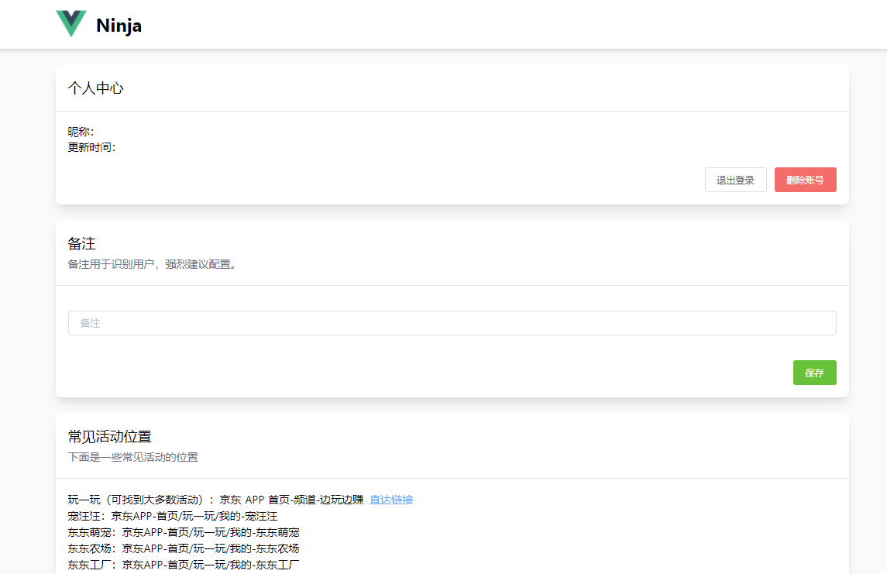Click the green Vue logo icon
This screenshot has height=574, width=887.
[71, 24]
